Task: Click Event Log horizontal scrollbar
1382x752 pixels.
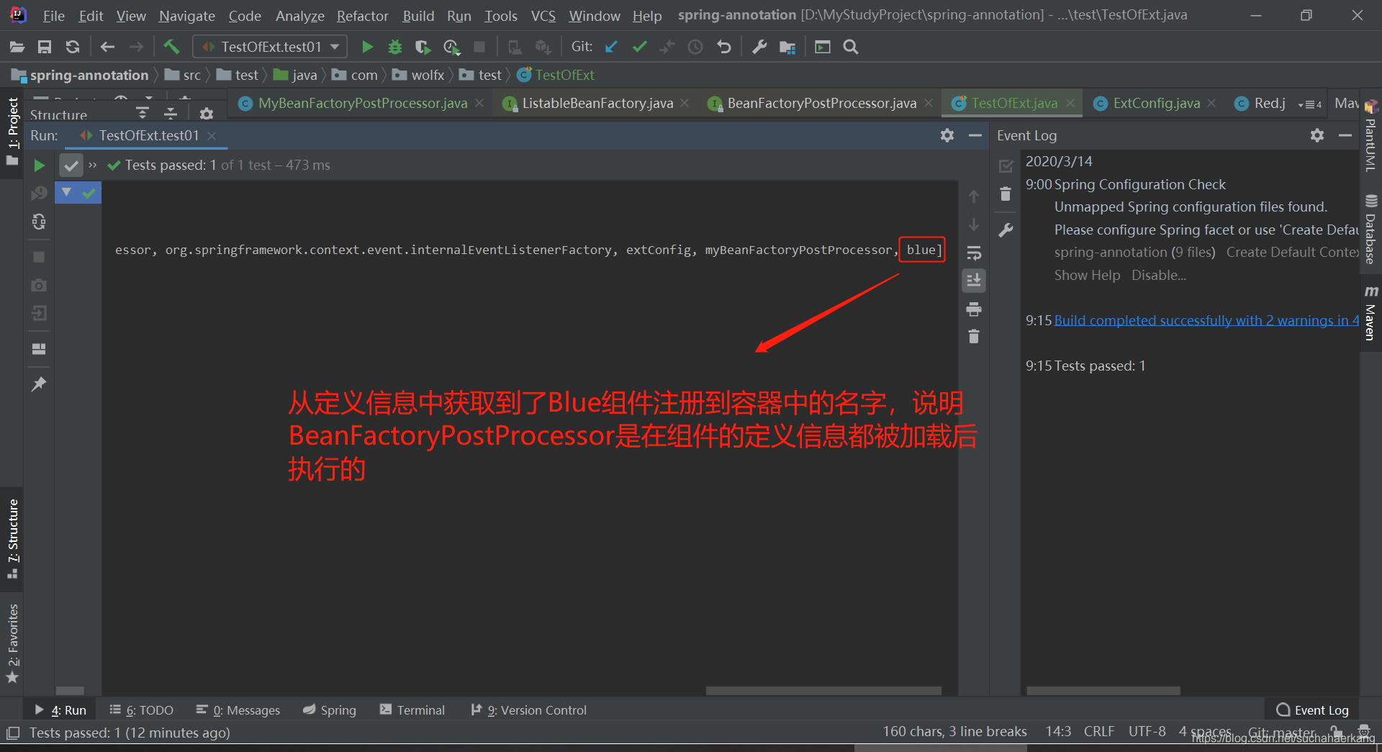Action: 1103,691
